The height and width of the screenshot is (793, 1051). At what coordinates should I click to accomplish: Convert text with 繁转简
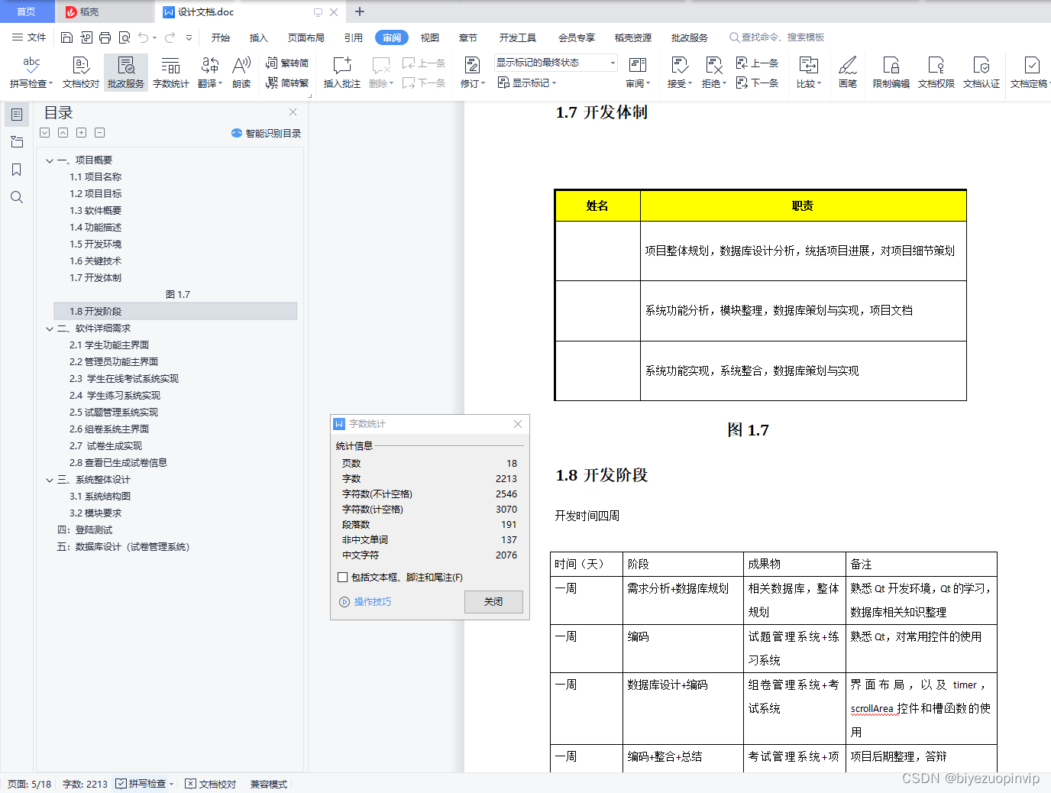point(287,63)
